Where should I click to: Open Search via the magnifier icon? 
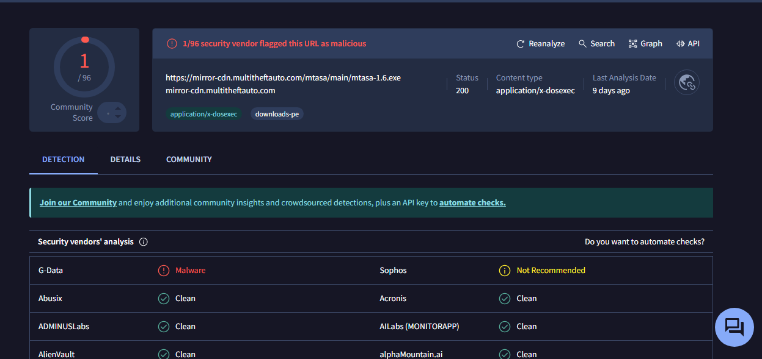click(x=582, y=44)
